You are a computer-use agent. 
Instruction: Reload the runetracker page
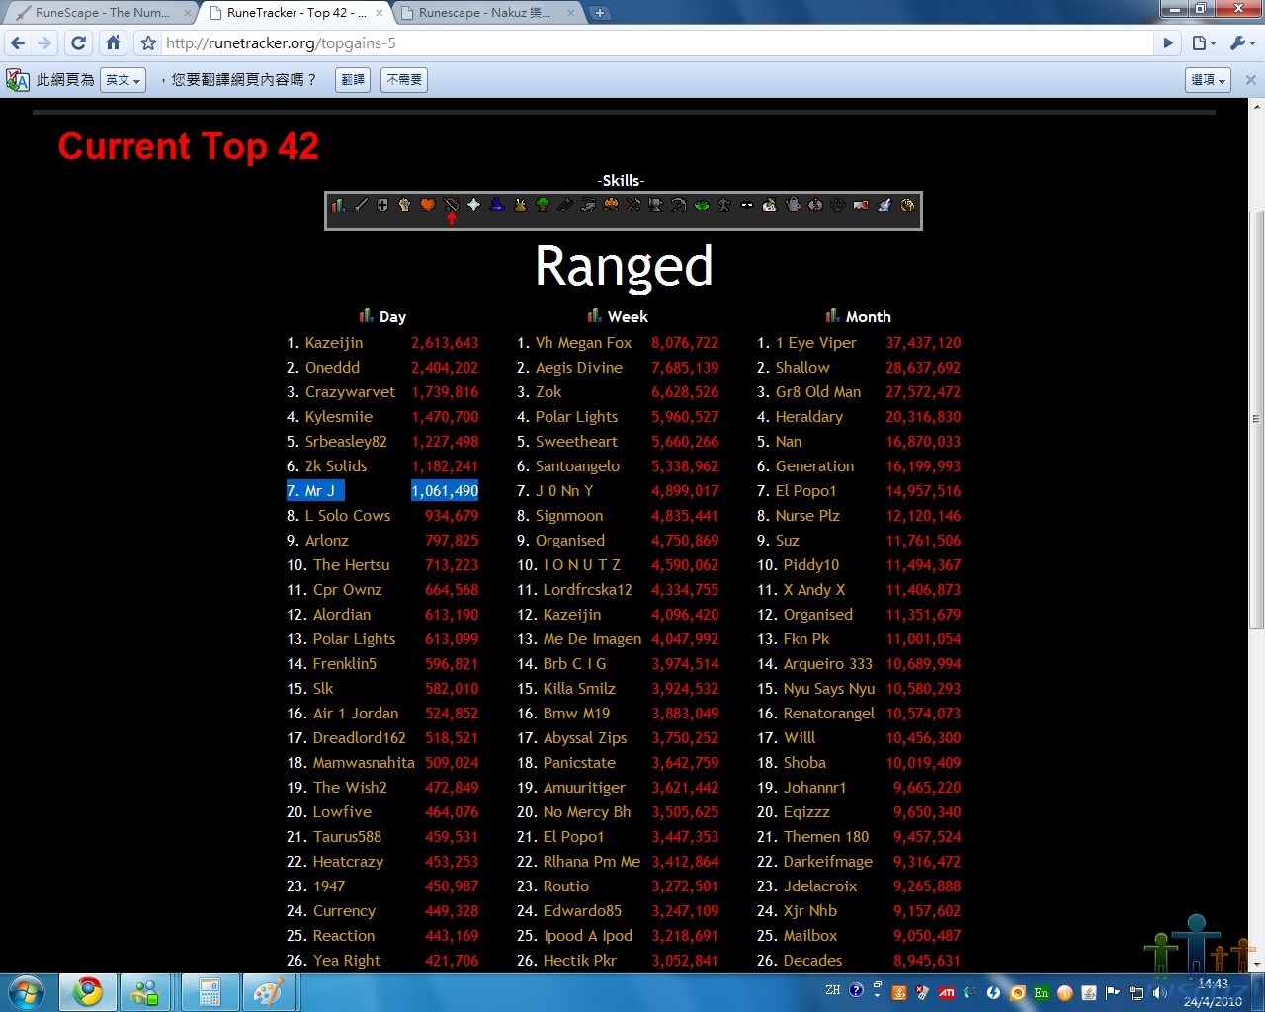[x=79, y=43]
